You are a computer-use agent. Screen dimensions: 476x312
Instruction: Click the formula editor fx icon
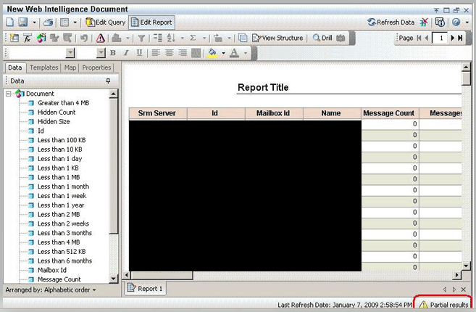(x=27, y=38)
